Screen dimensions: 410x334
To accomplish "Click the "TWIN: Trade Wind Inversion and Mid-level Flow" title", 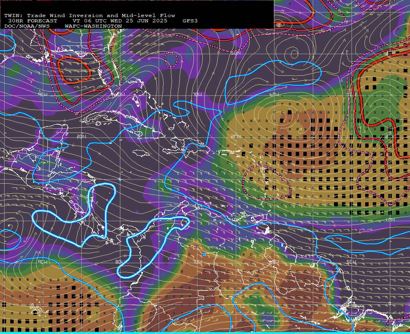I will [x=90, y=16].
